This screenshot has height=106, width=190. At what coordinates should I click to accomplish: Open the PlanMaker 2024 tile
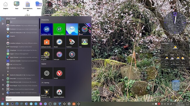[59, 29]
